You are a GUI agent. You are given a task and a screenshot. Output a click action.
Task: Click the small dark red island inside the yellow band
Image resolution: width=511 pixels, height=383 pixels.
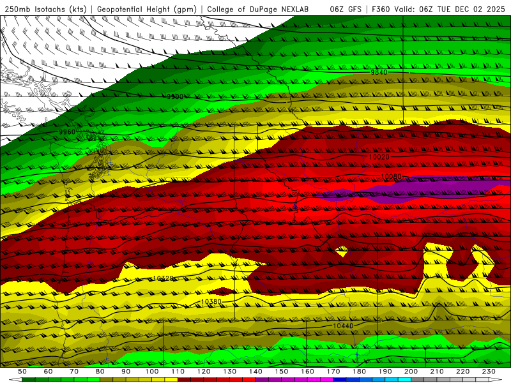point(223,290)
